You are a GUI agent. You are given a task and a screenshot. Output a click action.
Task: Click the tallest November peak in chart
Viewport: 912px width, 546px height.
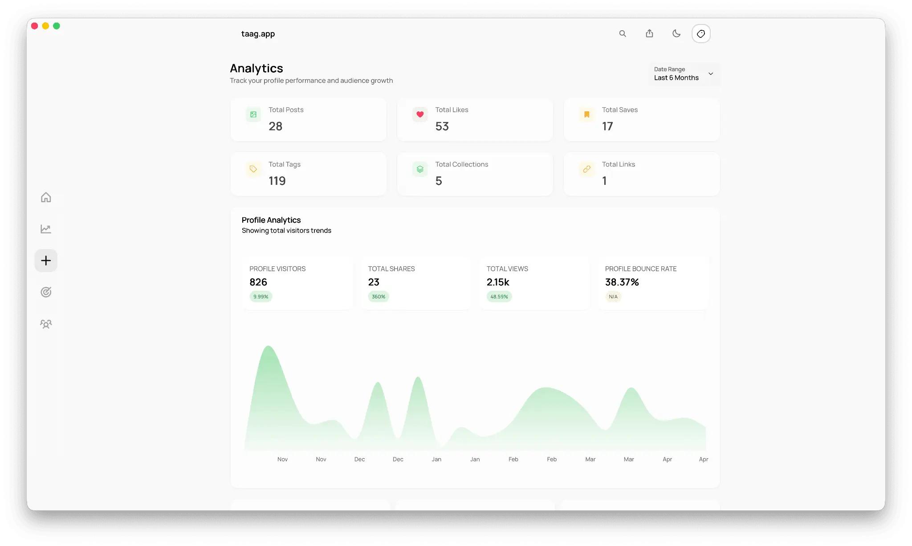coord(269,346)
